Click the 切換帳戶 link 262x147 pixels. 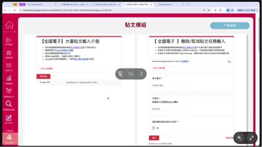(185, 61)
